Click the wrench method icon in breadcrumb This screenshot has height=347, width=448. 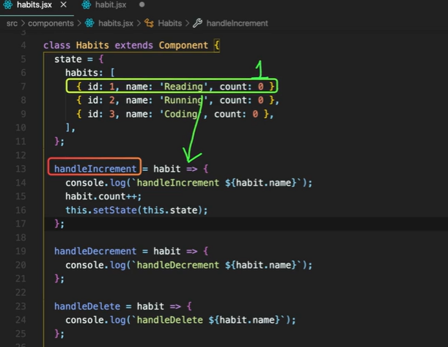tap(198, 23)
